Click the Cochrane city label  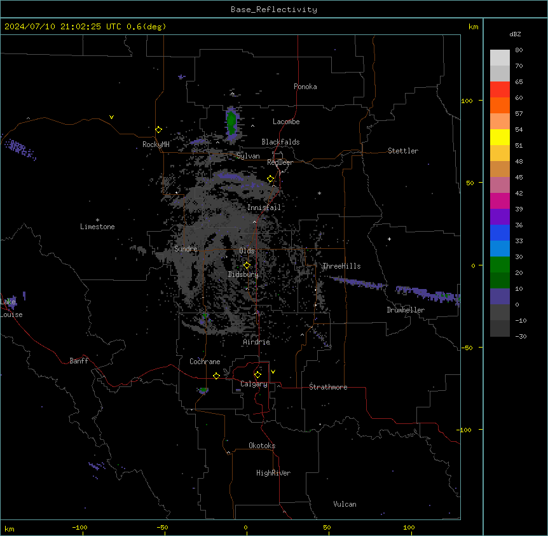205,362
